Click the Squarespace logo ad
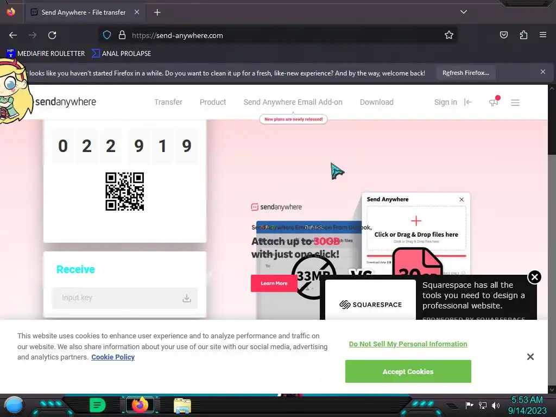This screenshot has height=417, width=556. [x=370, y=305]
